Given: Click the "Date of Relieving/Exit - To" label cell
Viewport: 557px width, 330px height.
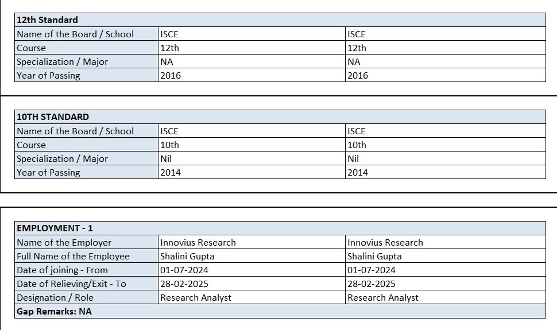Looking at the screenshot, I should pyautogui.click(x=71, y=284).
